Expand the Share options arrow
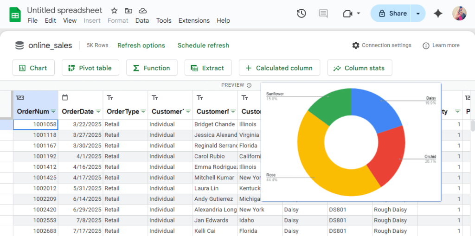This screenshot has width=475, height=236. tap(418, 13)
